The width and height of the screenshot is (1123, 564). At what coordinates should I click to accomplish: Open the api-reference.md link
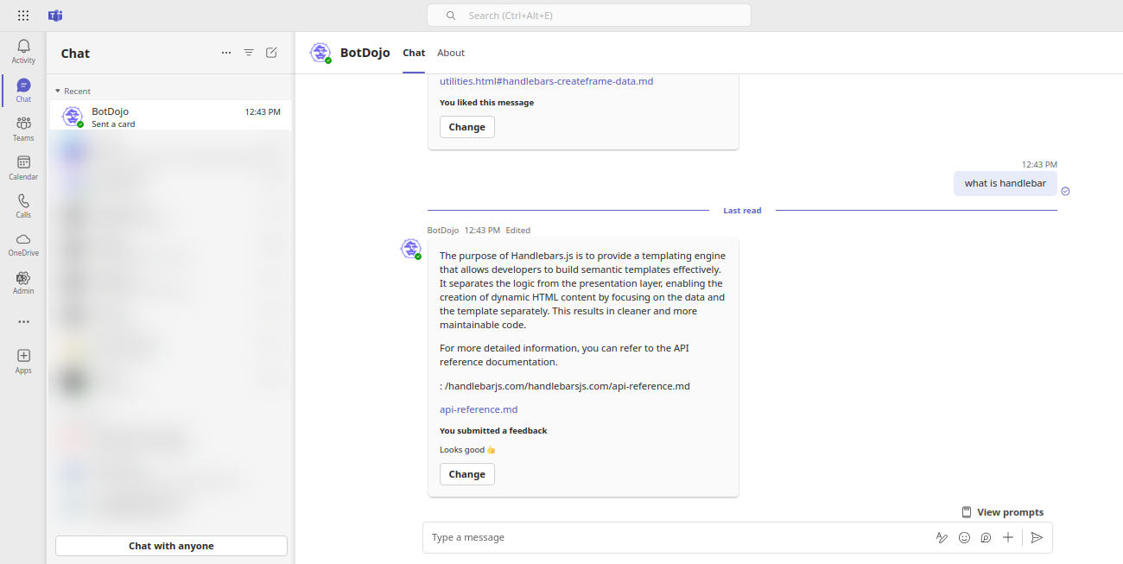click(479, 409)
